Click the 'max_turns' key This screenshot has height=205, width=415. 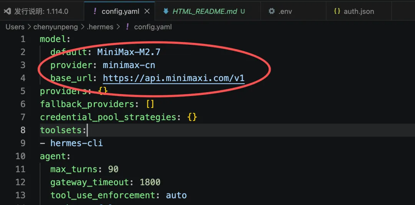pyautogui.click(x=74, y=169)
